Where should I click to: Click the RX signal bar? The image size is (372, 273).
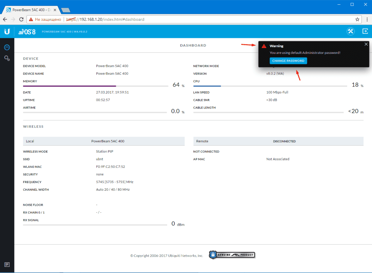coord(95,225)
